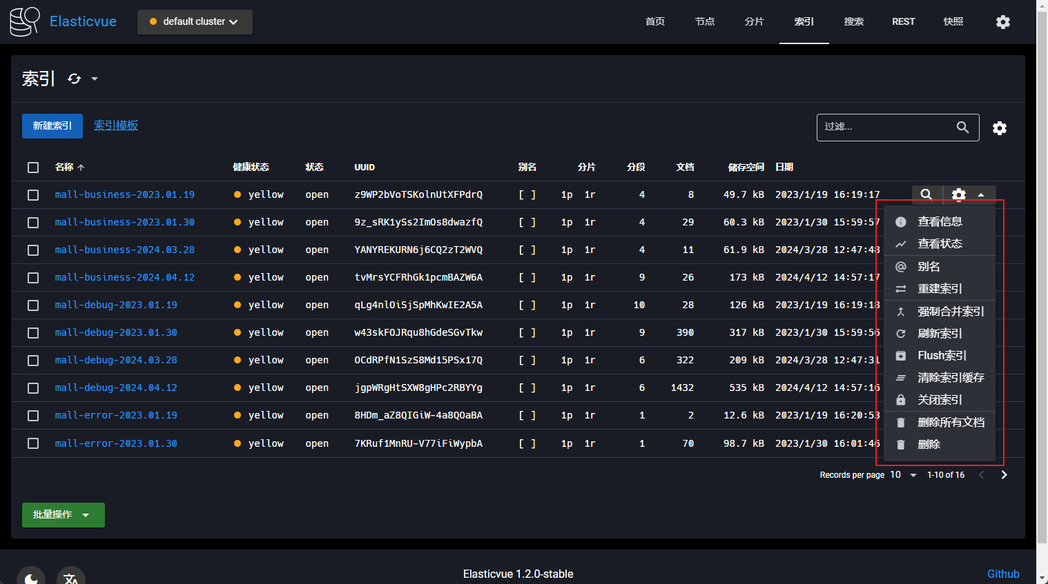Select 删除所有文档 in the index menu

pos(950,423)
